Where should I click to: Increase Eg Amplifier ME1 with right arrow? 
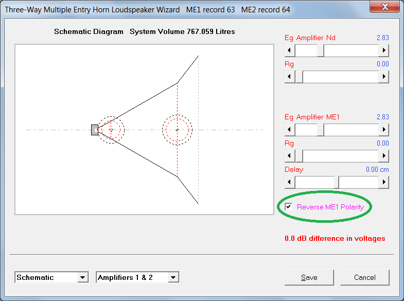pyautogui.click(x=383, y=130)
